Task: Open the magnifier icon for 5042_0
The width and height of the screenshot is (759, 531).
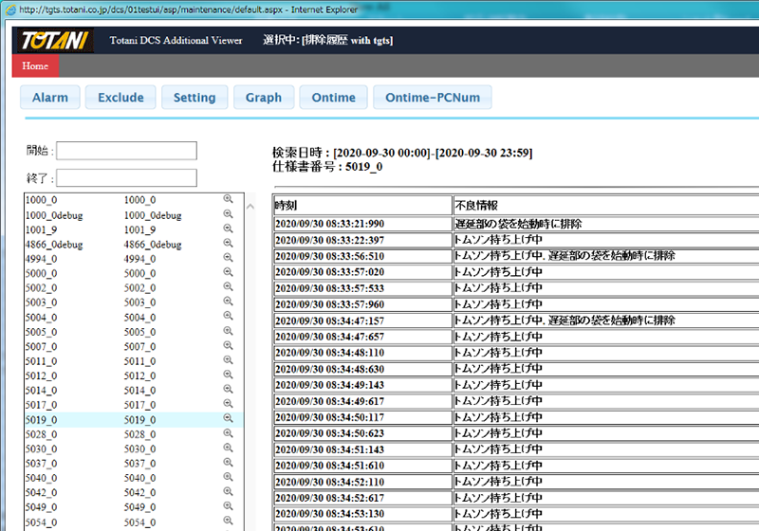Action: coord(228,492)
